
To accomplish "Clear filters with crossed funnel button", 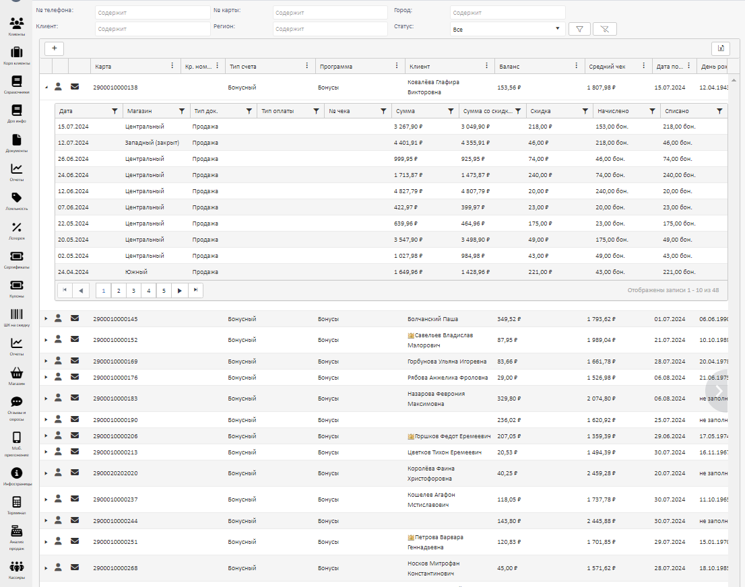I will pos(604,29).
